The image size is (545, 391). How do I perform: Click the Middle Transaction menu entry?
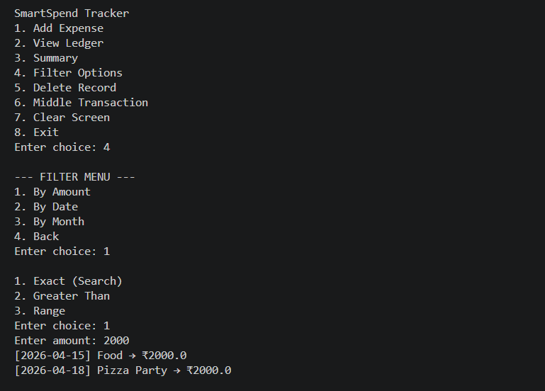point(81,103)
